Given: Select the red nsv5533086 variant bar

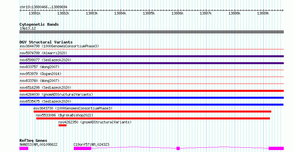Looking at the screenshot, I should click(x=153, y=118).
